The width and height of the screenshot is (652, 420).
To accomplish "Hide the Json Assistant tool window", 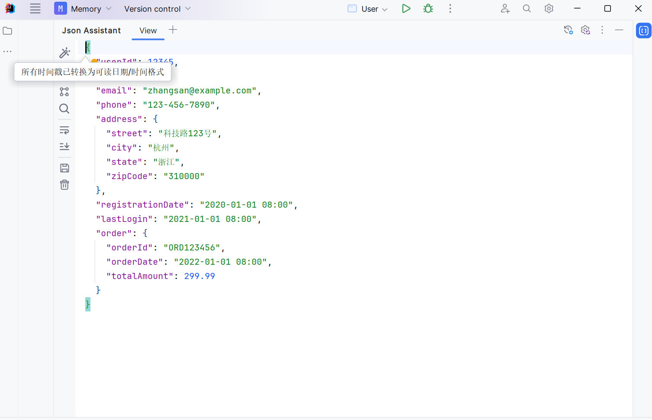I will tap(619, 30).
